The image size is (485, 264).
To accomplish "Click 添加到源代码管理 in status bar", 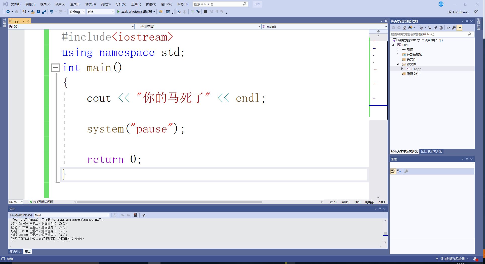I will [x=452, y=259].
